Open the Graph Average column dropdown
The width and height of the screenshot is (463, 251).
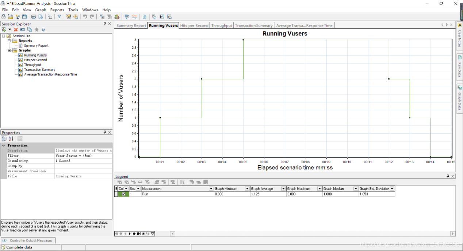[x=283, y=189]
